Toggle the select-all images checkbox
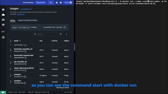This screenshot has width=168, height=94. (10, 41)
